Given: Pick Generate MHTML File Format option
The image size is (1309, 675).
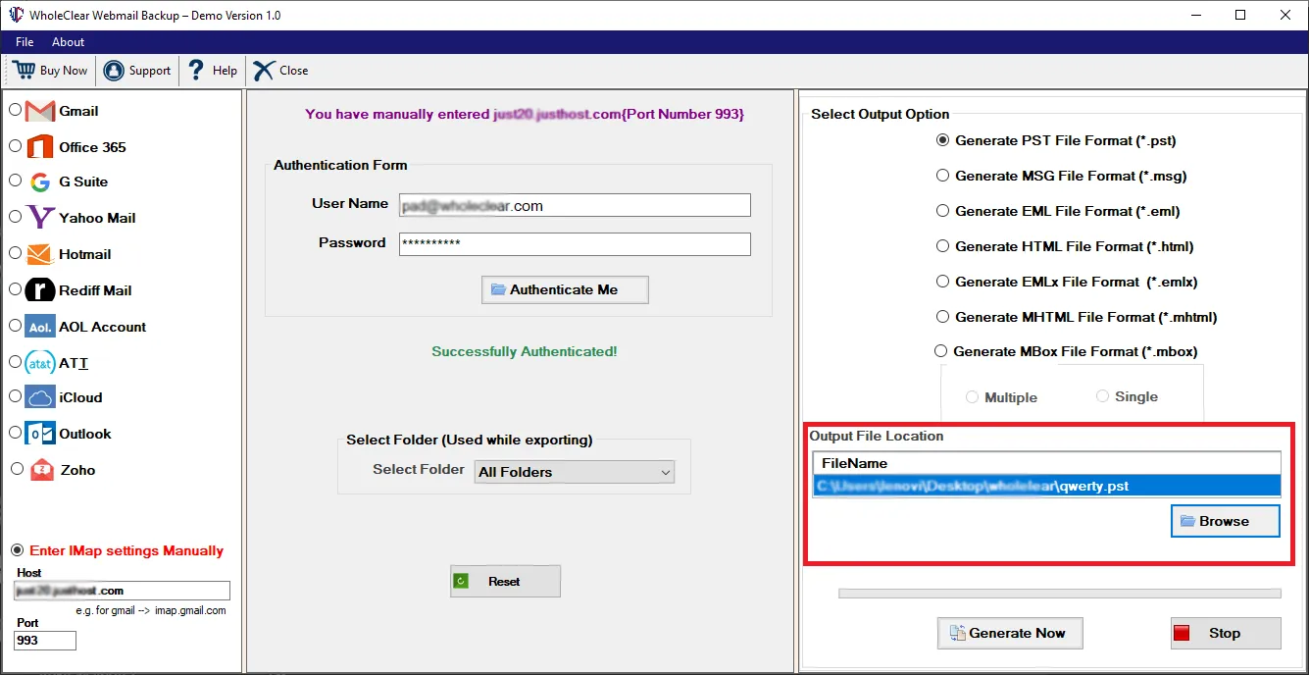Looking at the screenshot, I should (x=942, y=317).
